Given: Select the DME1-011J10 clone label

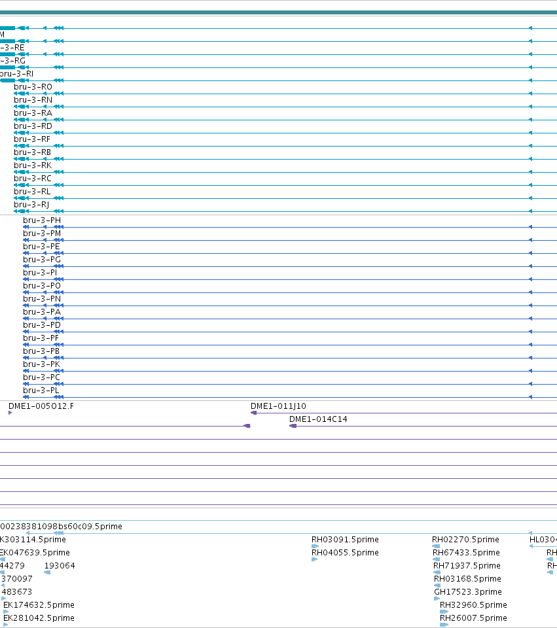Looking at the screenshot, I should coord(278,406).
